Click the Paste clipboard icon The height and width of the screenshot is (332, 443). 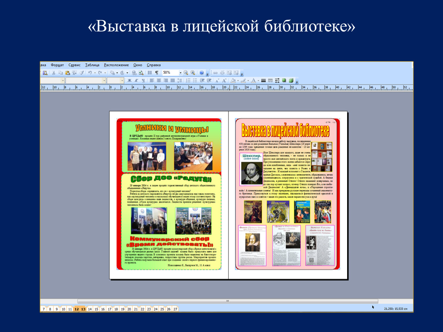(67, 73)
